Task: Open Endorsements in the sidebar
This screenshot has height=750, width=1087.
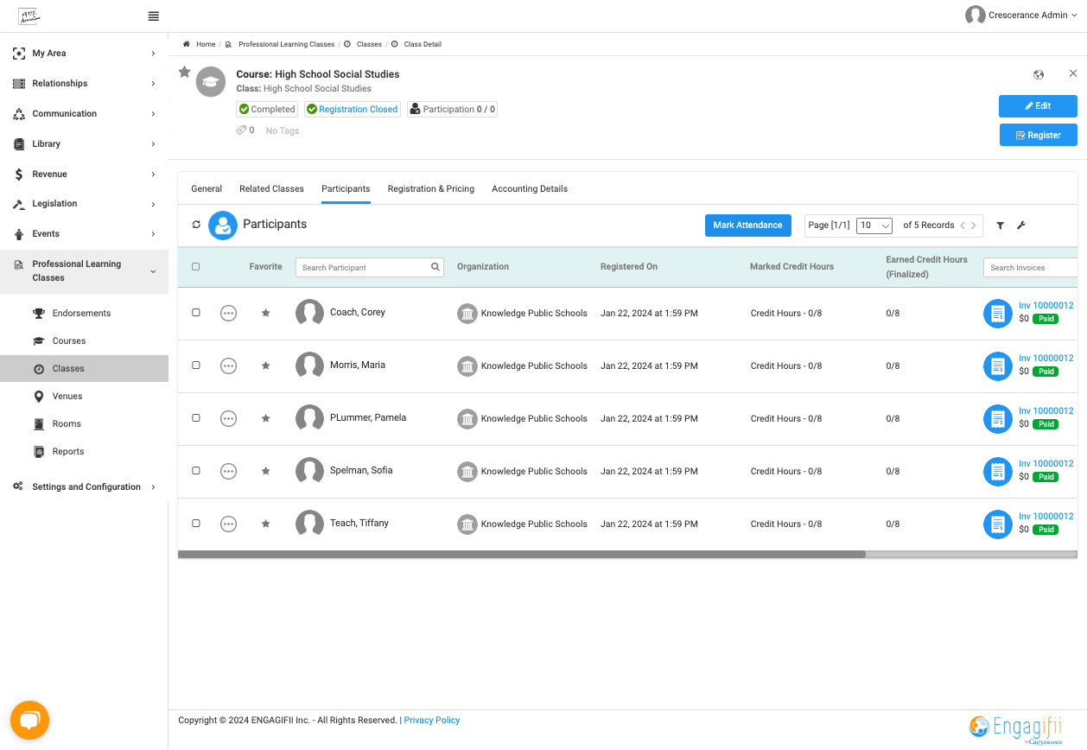Action: click(x=81, y=314)
